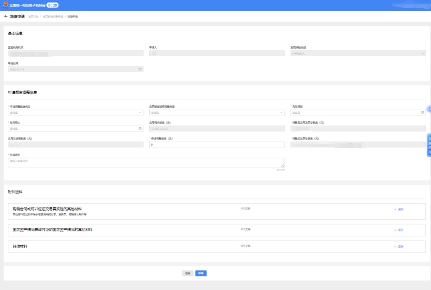Open calendar icon in 有效期止 field
This screenshot has height=290, width=431.
pyautogui.click(x=140, y=128)
